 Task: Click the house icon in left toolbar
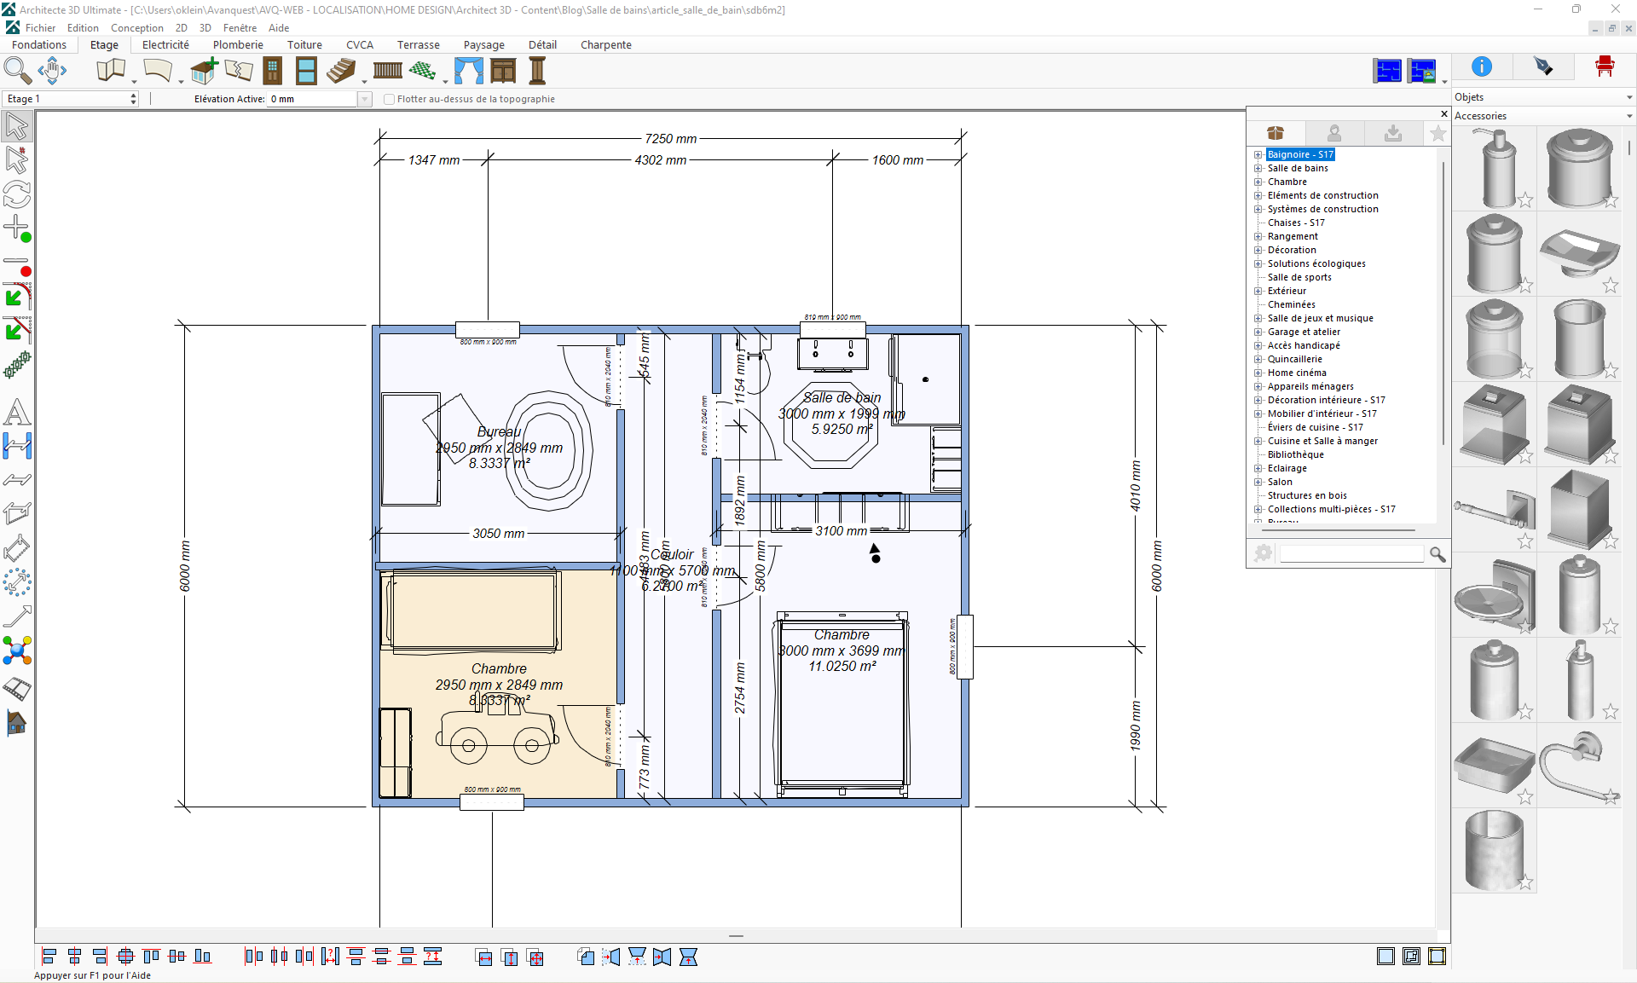[17, 723]
